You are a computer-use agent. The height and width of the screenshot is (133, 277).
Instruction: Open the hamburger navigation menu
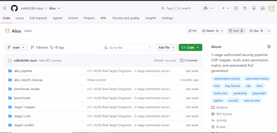[x=5, y=8]
